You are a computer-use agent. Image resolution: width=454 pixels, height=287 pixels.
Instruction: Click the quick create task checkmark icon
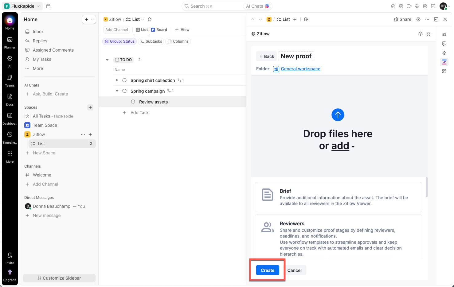(393, 6)
